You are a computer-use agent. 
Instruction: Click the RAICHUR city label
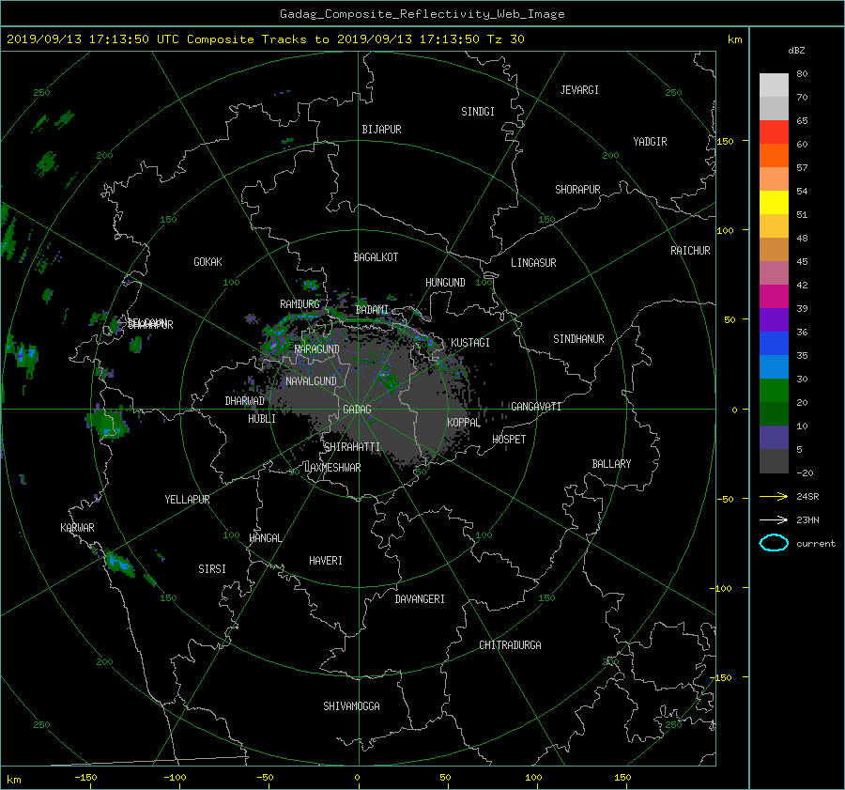[690, 250]
